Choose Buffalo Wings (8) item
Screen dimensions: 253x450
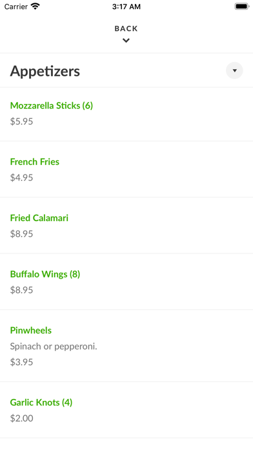45,274
